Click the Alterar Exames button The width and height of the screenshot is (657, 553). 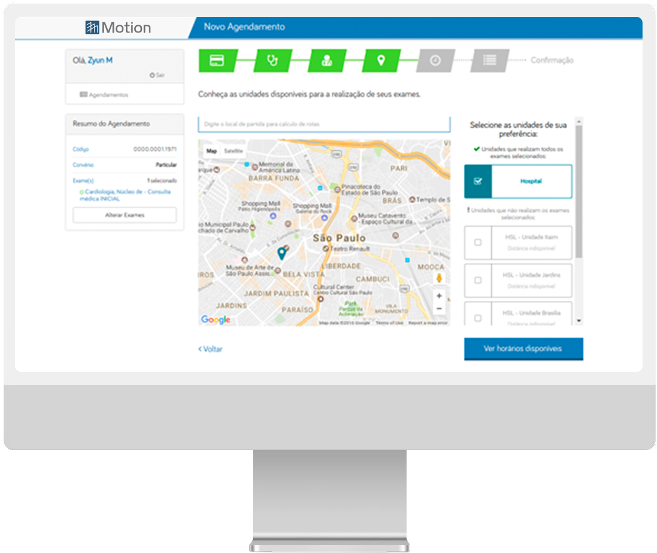point(125,215)
